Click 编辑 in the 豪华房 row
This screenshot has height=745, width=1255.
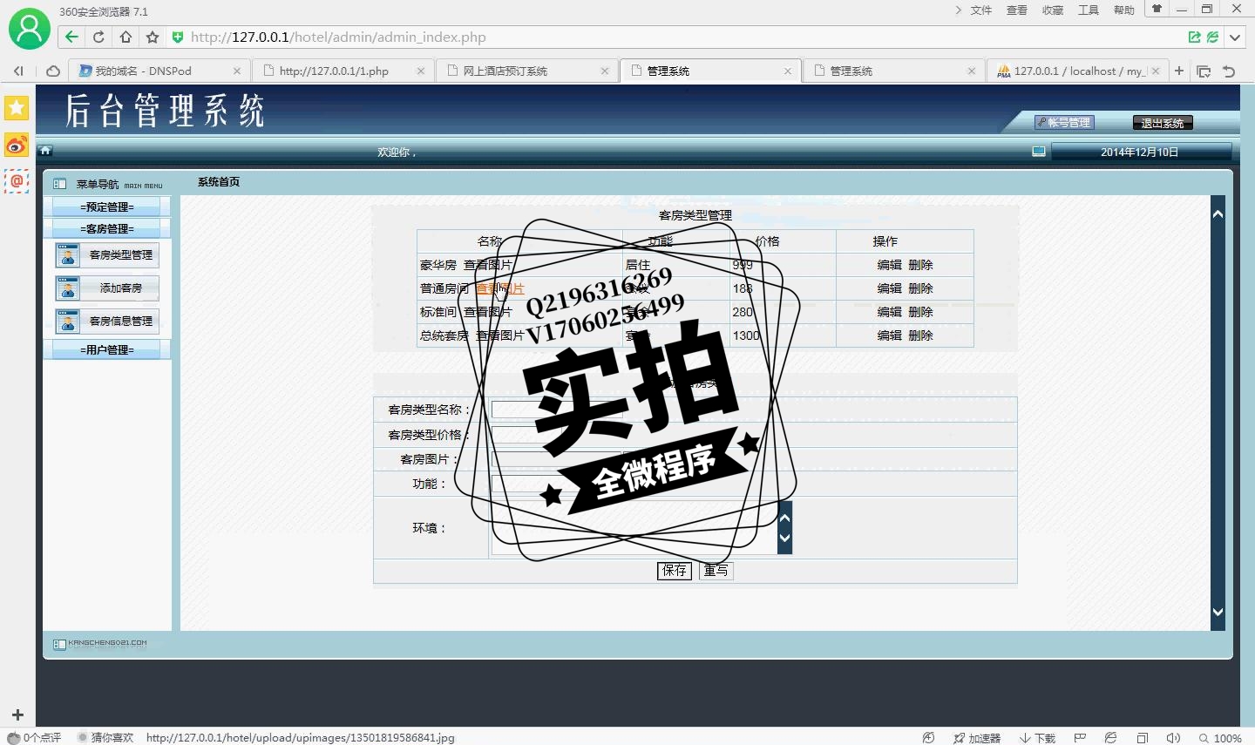point(889,265)
